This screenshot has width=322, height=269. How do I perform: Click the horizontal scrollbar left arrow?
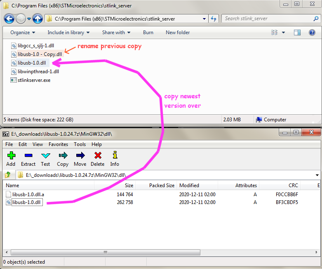[7, 252]
